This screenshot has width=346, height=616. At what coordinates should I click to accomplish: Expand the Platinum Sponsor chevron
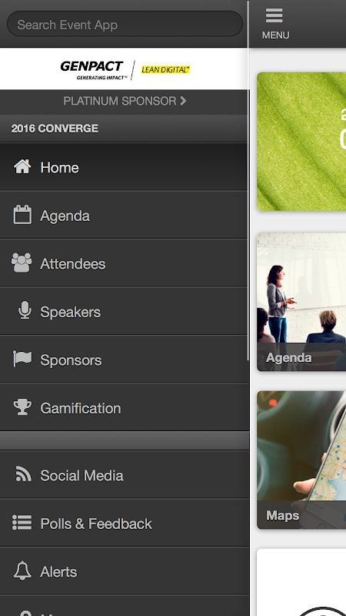183,101
